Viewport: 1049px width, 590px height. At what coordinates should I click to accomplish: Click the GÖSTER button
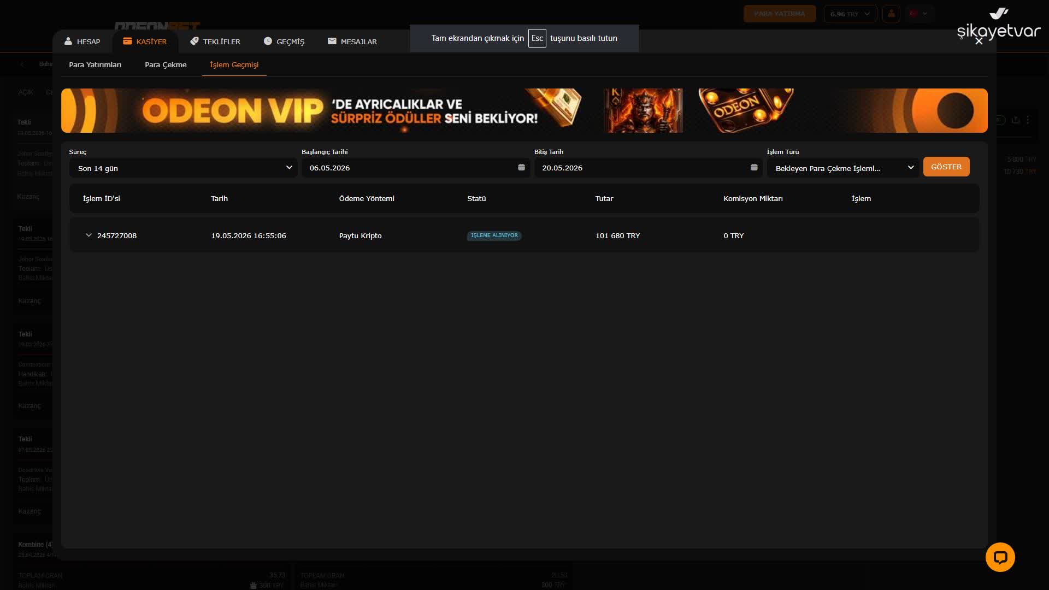[946, 167]
